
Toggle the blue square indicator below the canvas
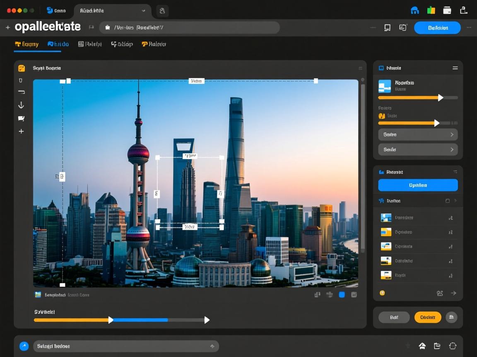click(x=342, y=295)
